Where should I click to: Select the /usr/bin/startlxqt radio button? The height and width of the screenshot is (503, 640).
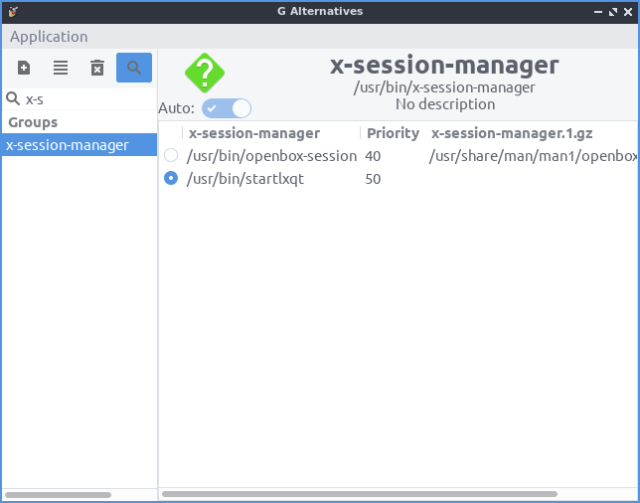pos(171,179)
